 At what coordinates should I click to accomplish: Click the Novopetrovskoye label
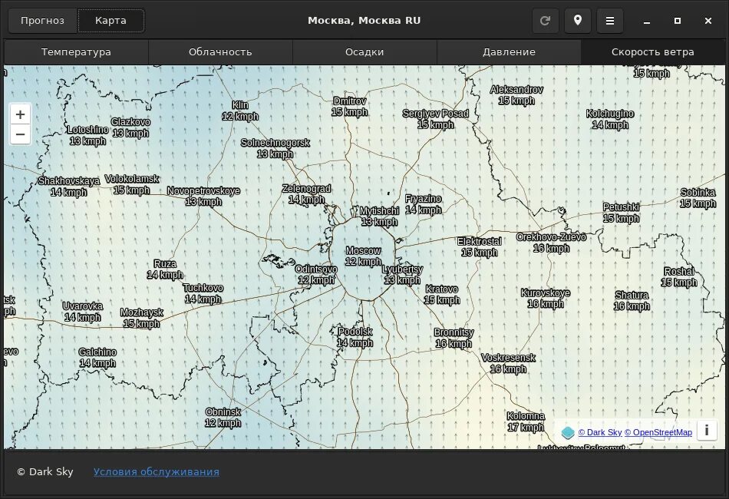pos(203,197)
